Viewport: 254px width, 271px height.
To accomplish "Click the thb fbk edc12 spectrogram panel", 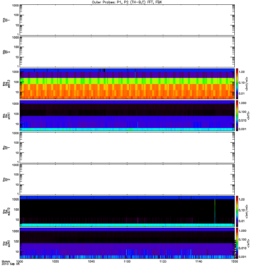I will tap(127, 84).
